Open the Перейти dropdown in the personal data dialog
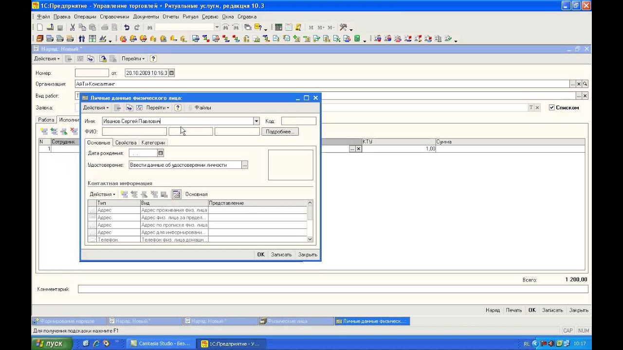 click(158, 107)
